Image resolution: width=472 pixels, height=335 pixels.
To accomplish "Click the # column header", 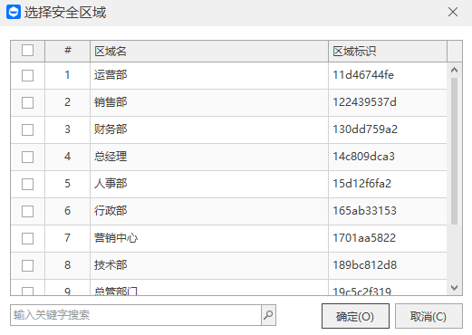I will 67,52.
